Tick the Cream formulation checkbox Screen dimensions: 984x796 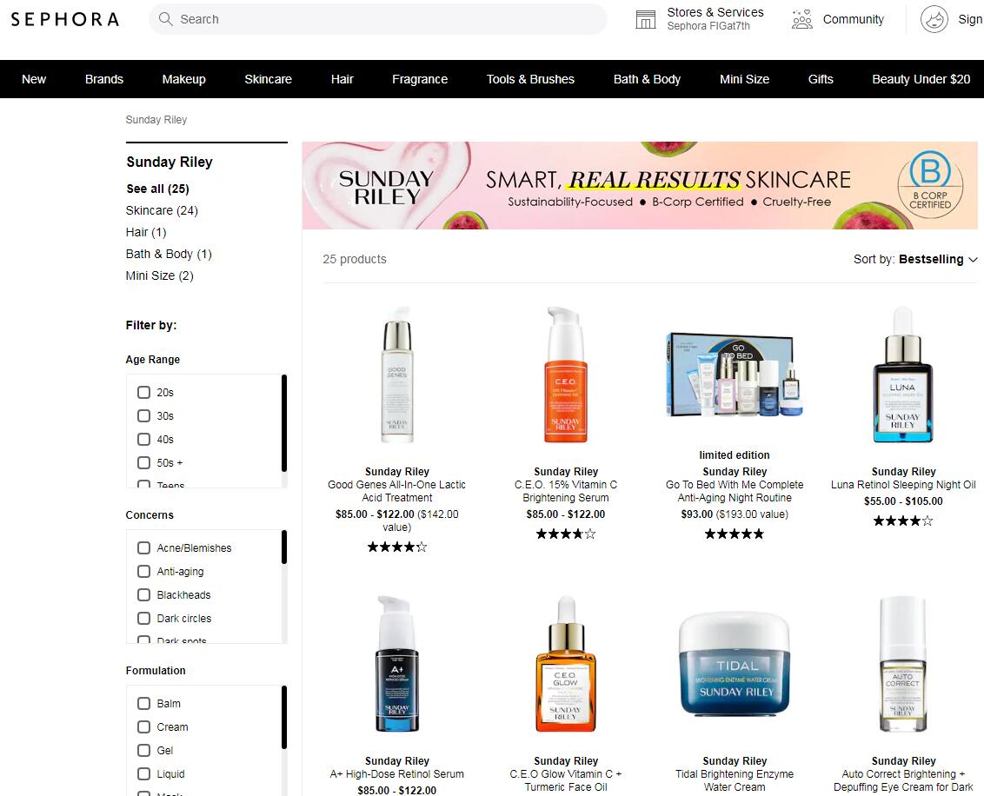144,726
